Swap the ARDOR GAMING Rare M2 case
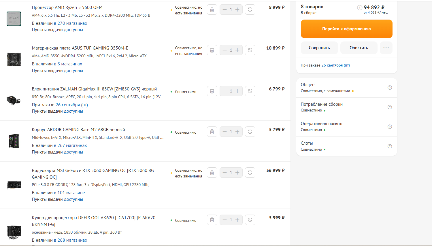The height and width of the screenshot is (246, 432). coord(250,132)
